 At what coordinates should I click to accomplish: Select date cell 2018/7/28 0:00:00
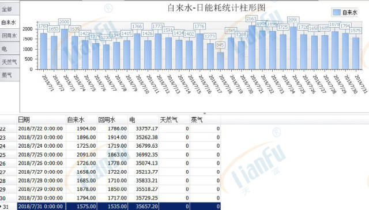[42, 181]
